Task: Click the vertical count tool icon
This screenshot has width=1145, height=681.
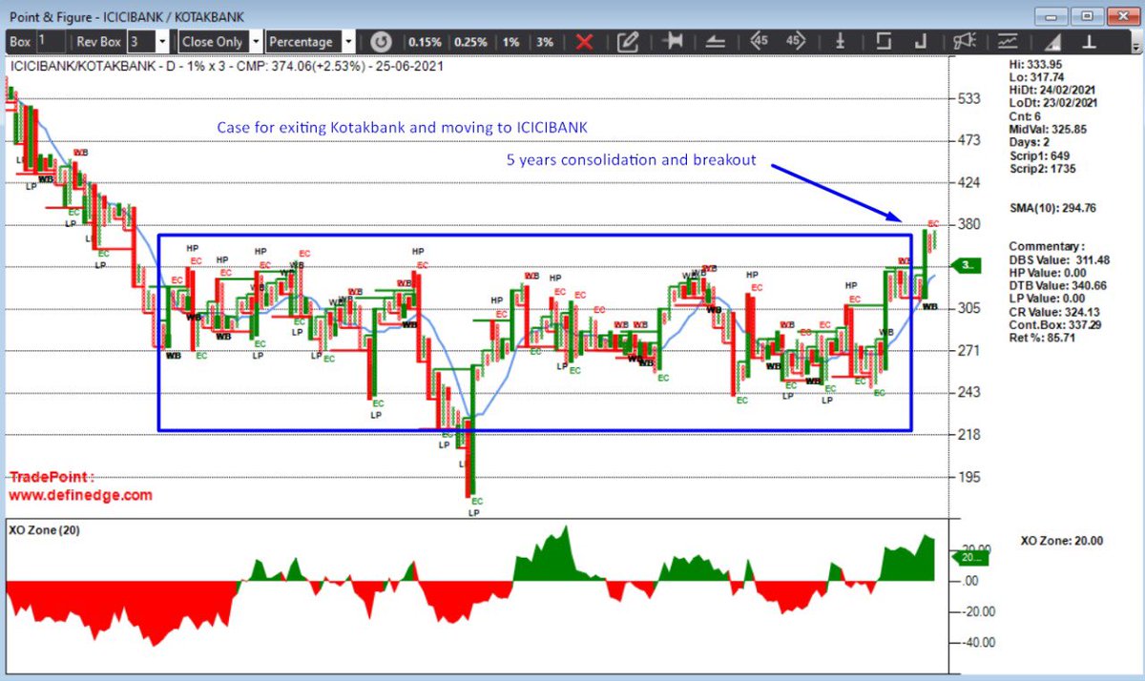Action: point(841,41)
